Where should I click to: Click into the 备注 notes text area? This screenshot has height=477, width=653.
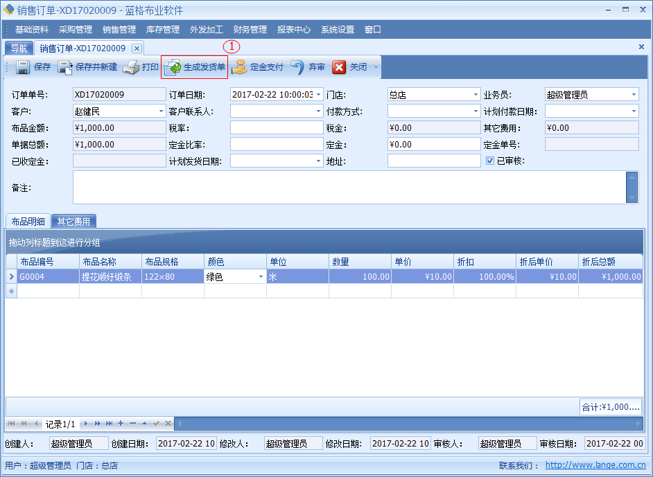[347, 188]
